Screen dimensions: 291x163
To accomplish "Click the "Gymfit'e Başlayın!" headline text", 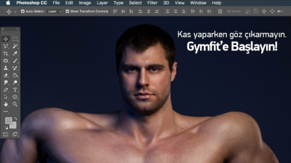I will 232,46.
